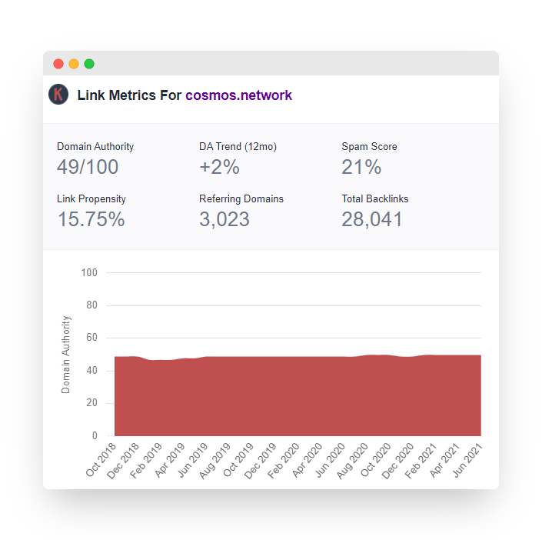Select the DA Trend (12mo) label
This screenshot has height=540, width=542.
[x=238, y=147]
